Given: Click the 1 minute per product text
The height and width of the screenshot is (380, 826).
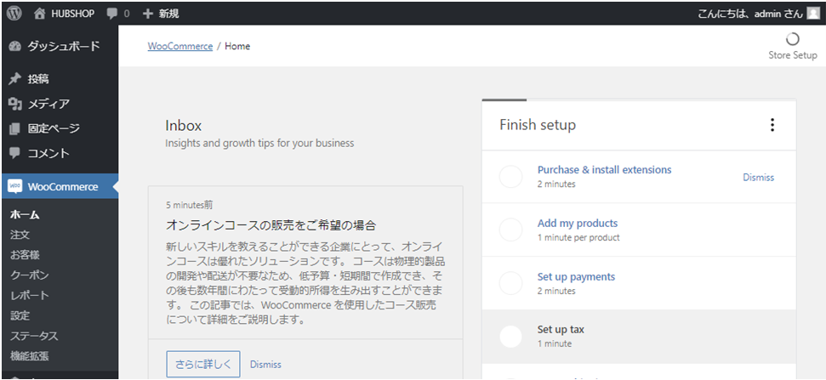Looking at the screenshot, I should [578, 237].
